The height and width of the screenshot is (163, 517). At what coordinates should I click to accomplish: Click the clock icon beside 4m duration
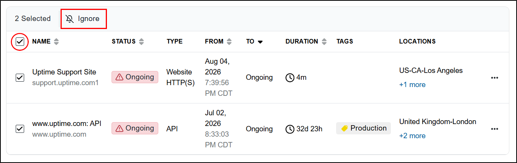pyautogui.click(x=290, y=77)
